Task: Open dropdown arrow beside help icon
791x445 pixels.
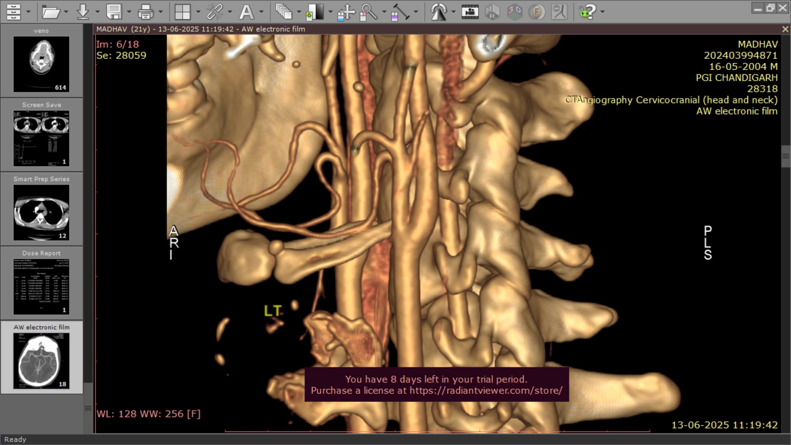Action: point(603,12)
